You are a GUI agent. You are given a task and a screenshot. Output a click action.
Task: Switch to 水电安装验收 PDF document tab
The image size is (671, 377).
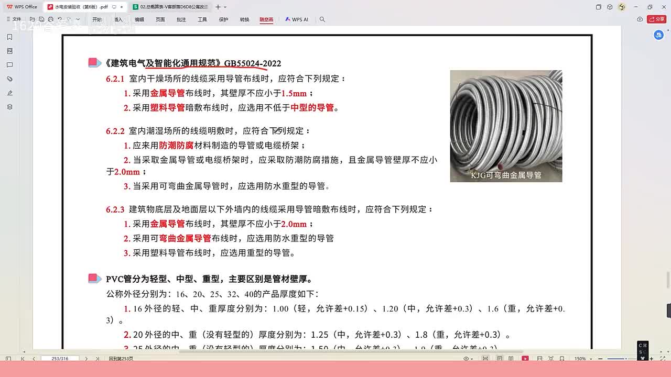point(84,7)
